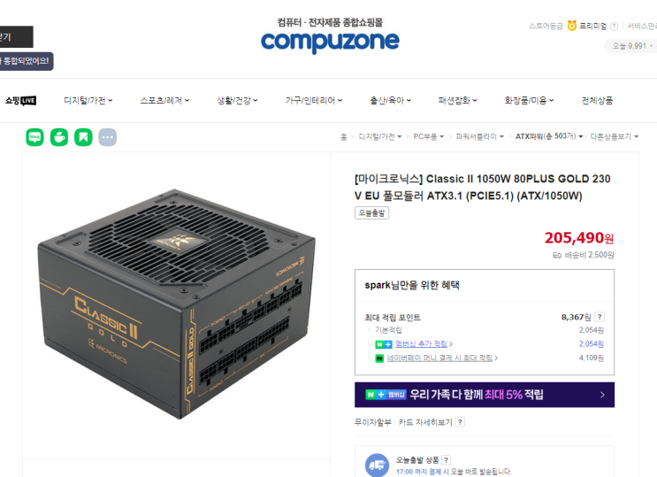Expand 디지털/가전 top menu
Screen dimensions: 657x477
pos(88,100)
